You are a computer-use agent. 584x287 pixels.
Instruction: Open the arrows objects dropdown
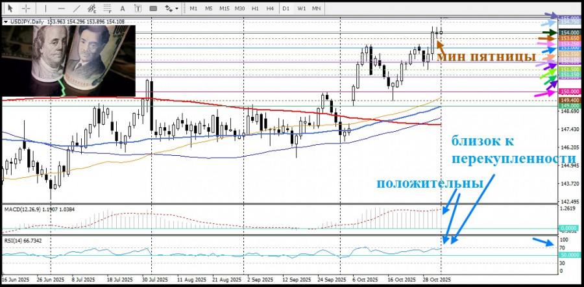point(171,8)
